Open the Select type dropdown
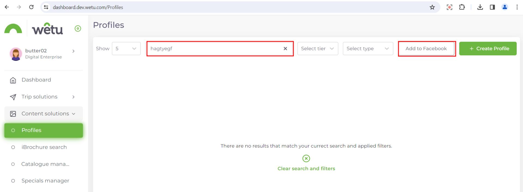The image size is (523, 192). 368,49
